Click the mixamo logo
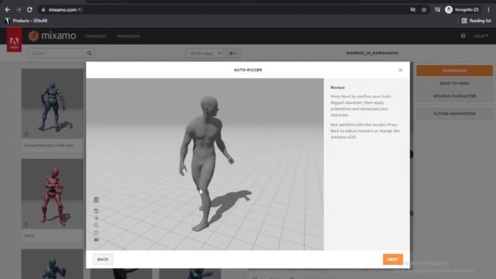Viewport: 496px width, 279px height. pos(52,36)
